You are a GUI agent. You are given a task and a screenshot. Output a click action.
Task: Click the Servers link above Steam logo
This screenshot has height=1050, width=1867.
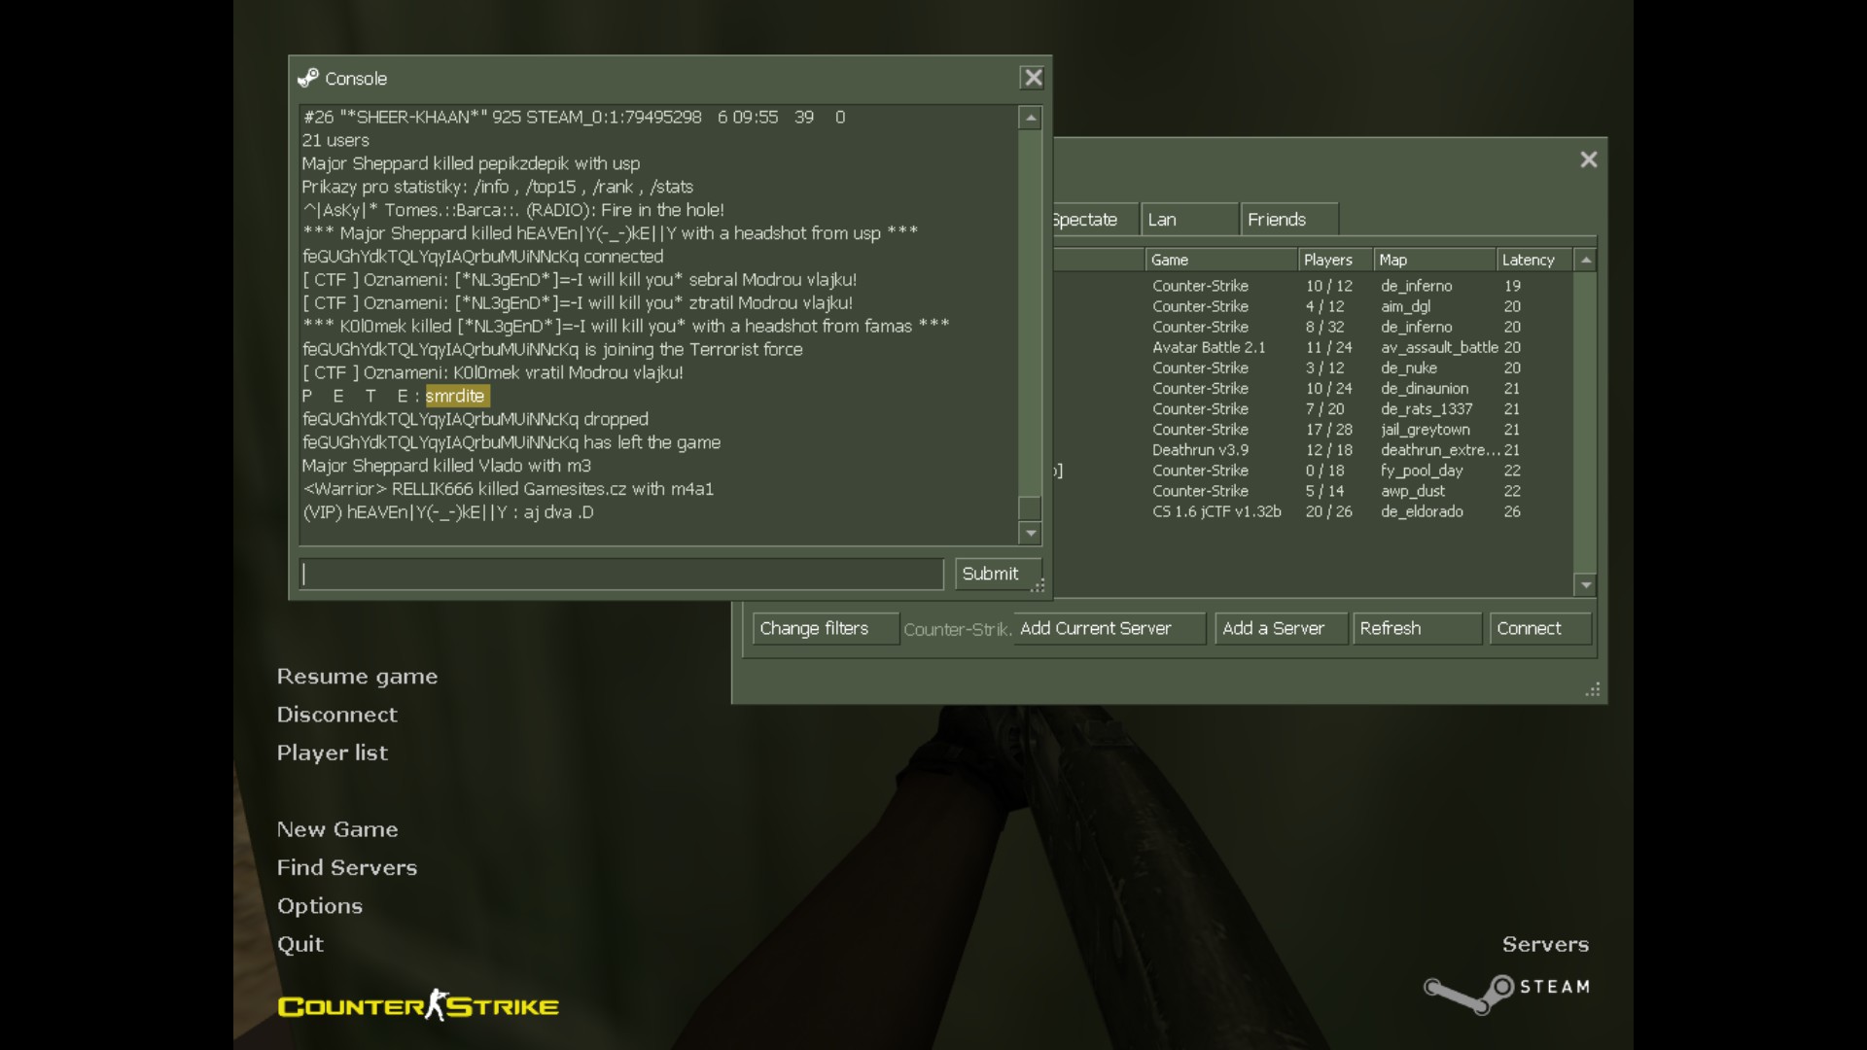coord(1545,944)
